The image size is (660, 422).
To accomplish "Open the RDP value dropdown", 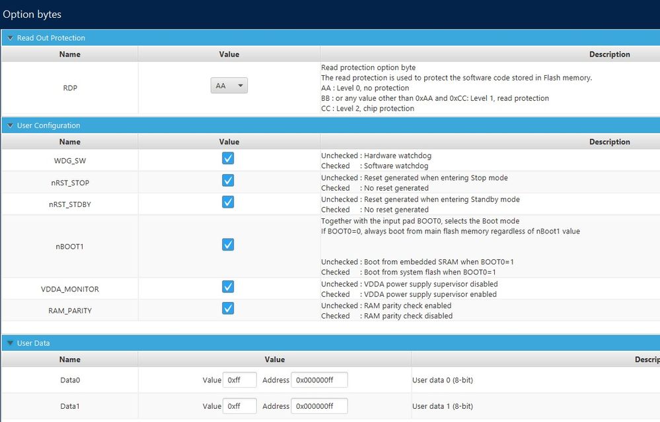I will coord(229,86).
